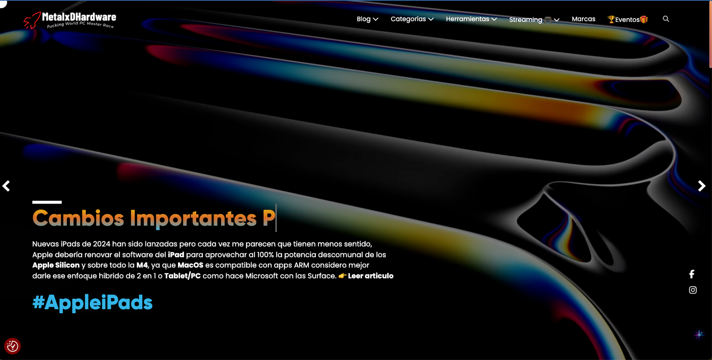
Task: Expand the Blog menu
Action: tap(367, 19)
